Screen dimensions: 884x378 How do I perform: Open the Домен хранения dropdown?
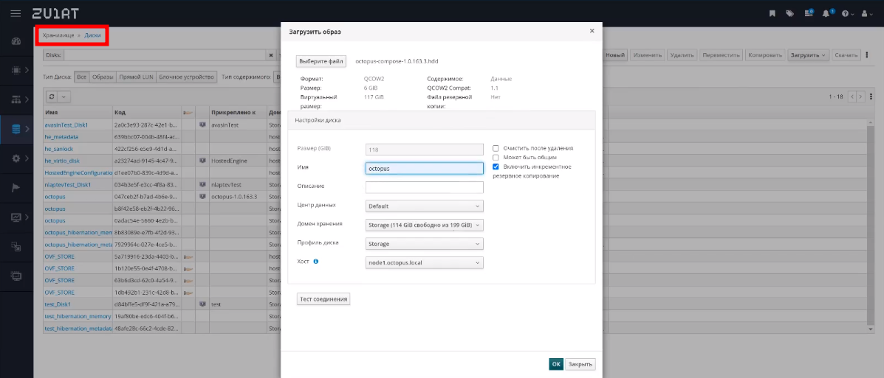click(424, 225)
